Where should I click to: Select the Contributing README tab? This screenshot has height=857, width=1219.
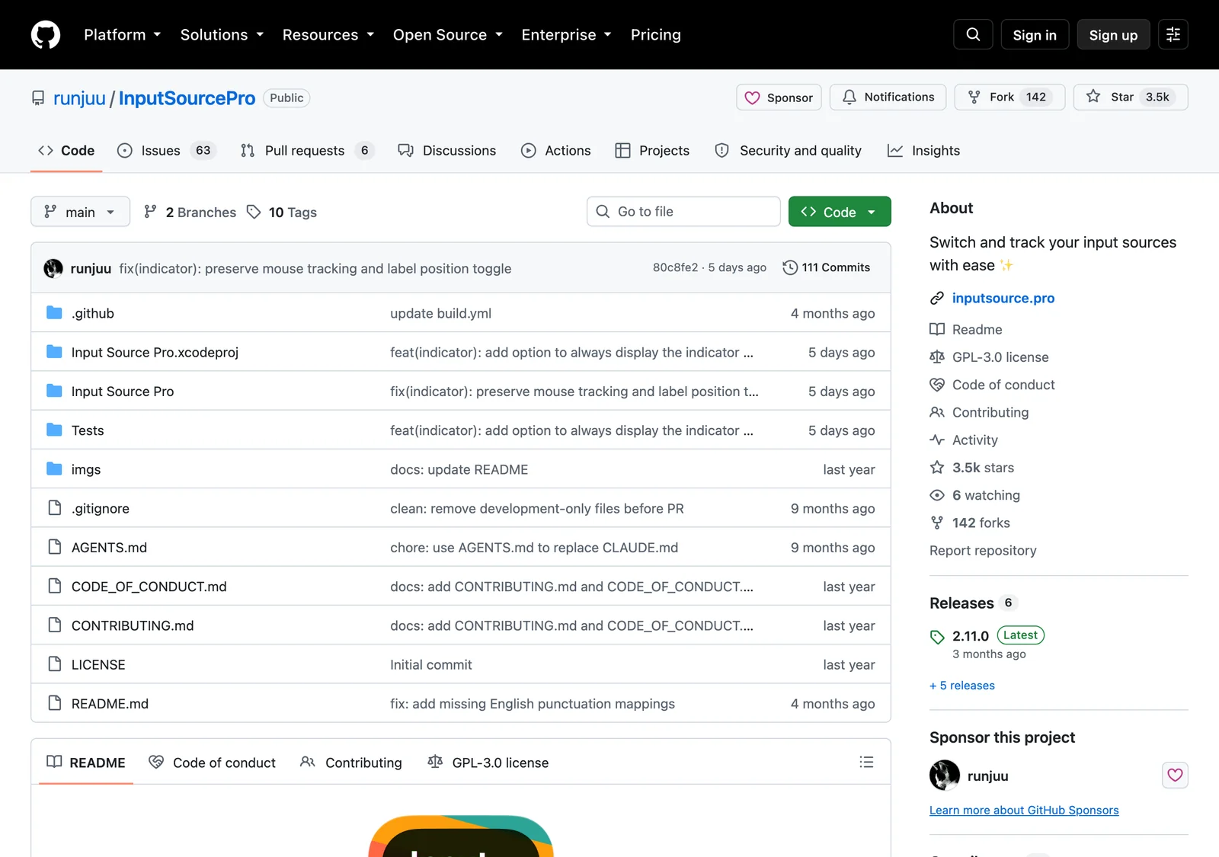click(x=351, y=763)
